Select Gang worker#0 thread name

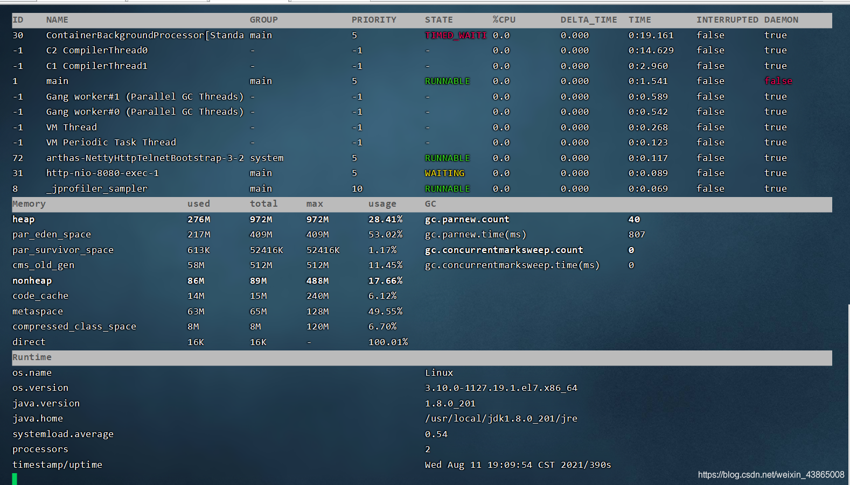click(x=145, y=111)
